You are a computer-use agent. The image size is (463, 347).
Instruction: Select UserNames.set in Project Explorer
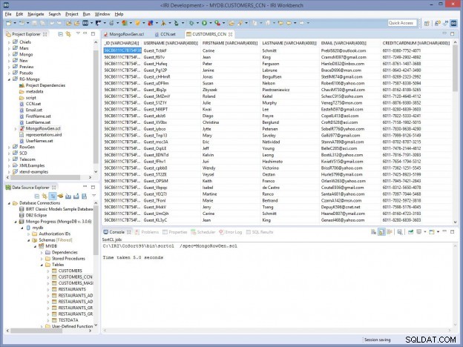(39, 141)
